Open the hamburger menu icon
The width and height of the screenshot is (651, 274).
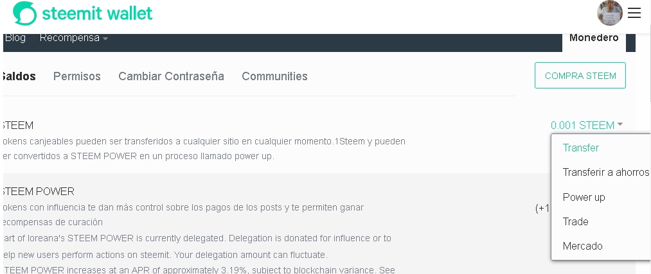coord(634,13)
